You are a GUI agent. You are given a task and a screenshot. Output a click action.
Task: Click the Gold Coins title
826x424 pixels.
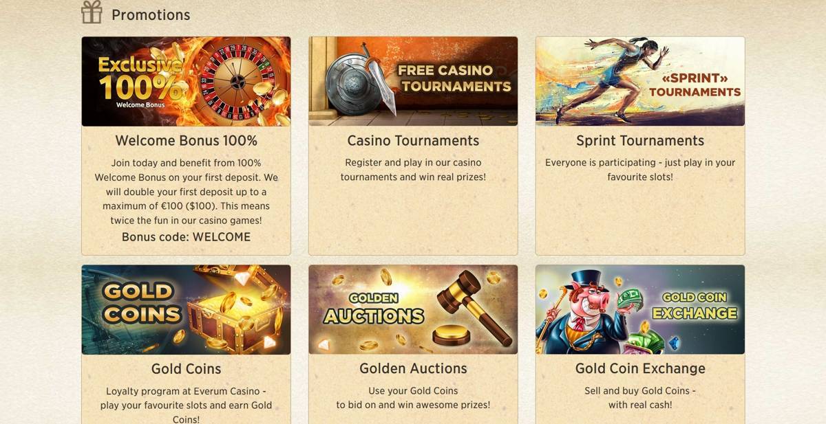pyautogui.click(x=186, y=369)
